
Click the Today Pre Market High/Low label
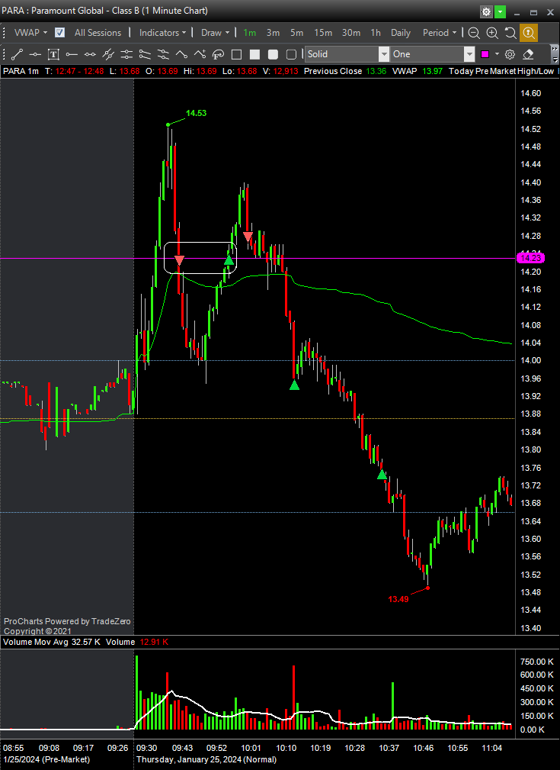pyautogui.click(x=501, y=71)
